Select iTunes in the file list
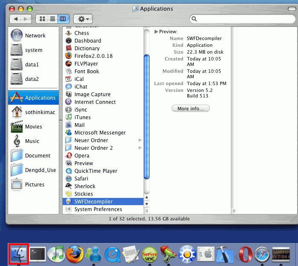The width and height of the screenshot is (298, 266). 103,117
